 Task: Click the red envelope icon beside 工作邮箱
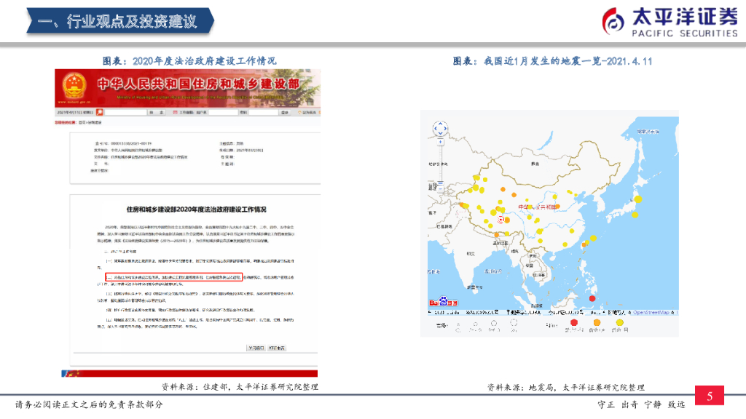click(x=174, y=112)
